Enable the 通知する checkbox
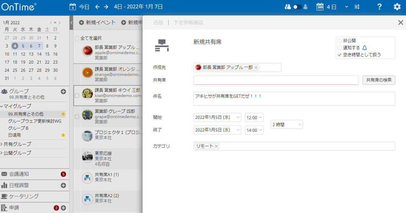Image resolution: width=406 pixels, height=213 pixels. (340, 48)
